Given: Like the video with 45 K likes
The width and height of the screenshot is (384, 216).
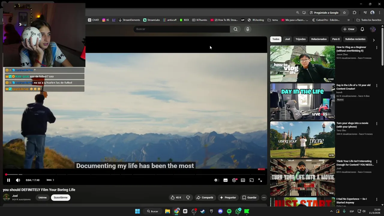Looking at the screenshot, I should pos(176,197).
